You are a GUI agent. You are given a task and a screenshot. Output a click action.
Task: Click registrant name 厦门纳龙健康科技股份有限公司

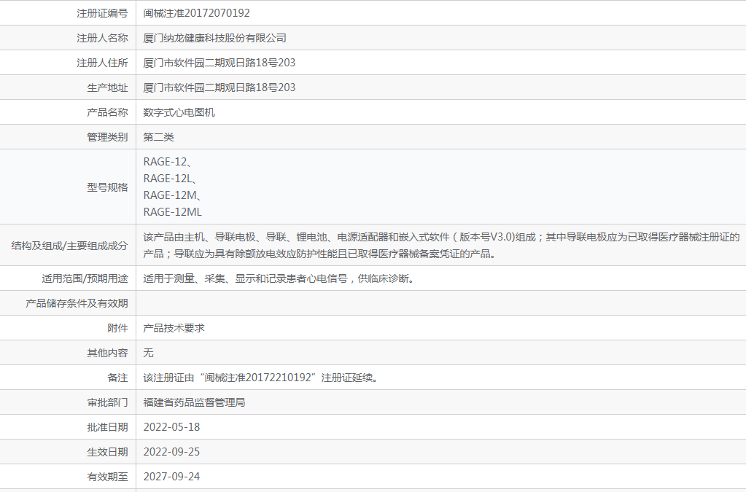214,38
